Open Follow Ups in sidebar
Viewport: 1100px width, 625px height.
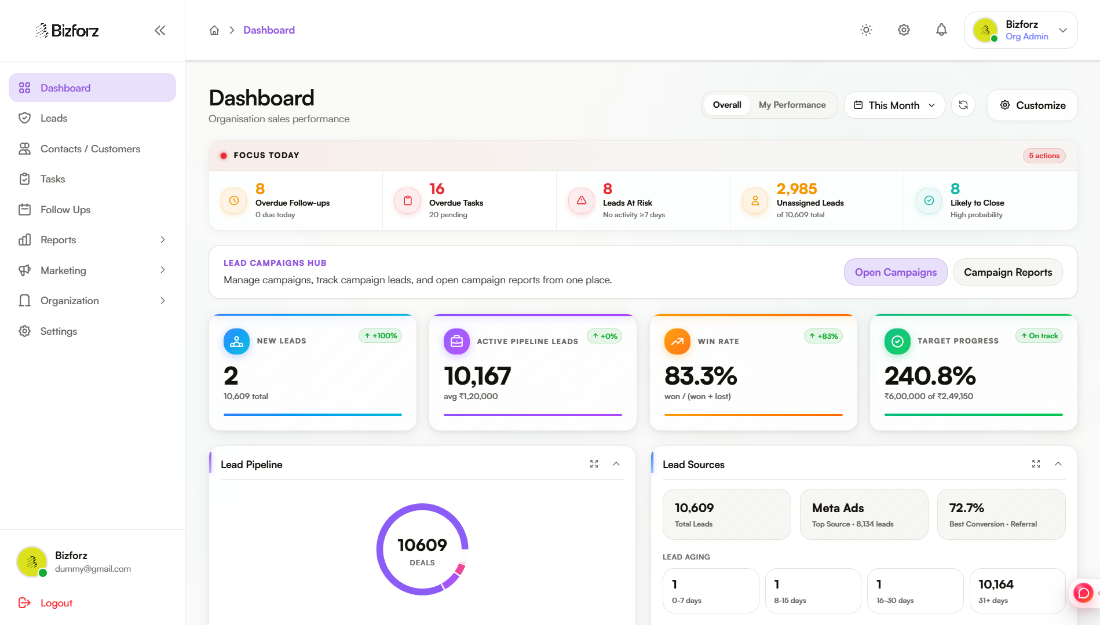[x=92, y=210]
